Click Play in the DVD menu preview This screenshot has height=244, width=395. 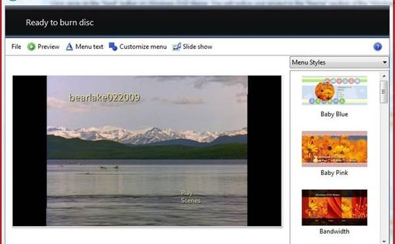[186, 193]
